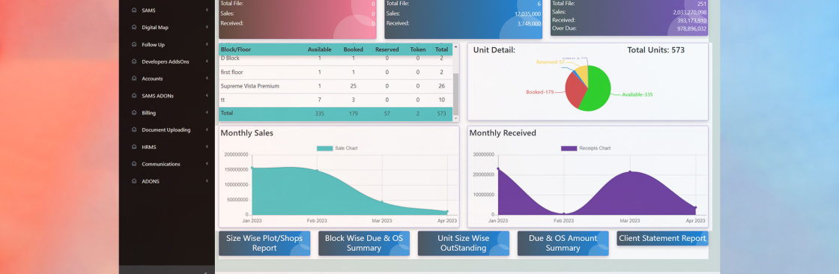Select the first floor table row
Viewport: 839px width, 274px height.
point(336,73)
